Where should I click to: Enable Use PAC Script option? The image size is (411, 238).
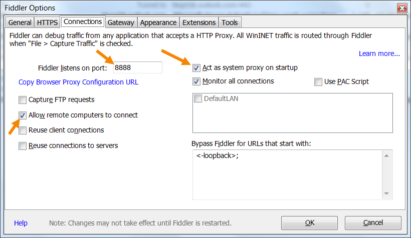(318, 82)
